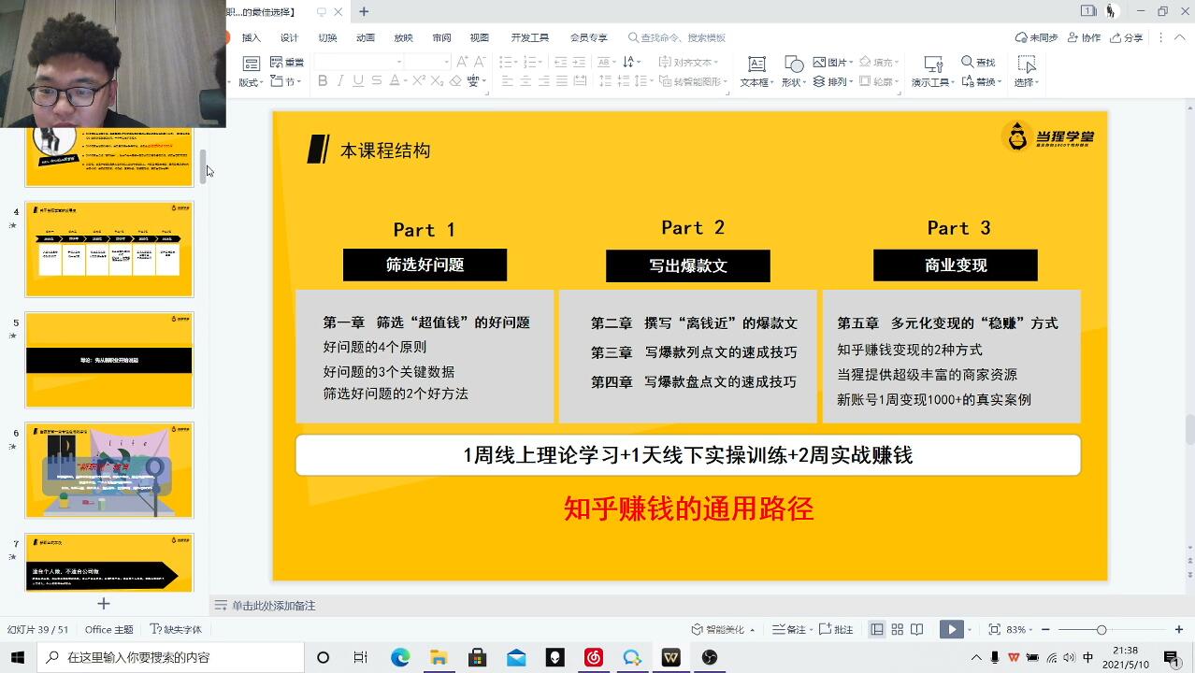
Task: Apply subscript formatting
Action: pyautogui.click(x=437, y=81)
